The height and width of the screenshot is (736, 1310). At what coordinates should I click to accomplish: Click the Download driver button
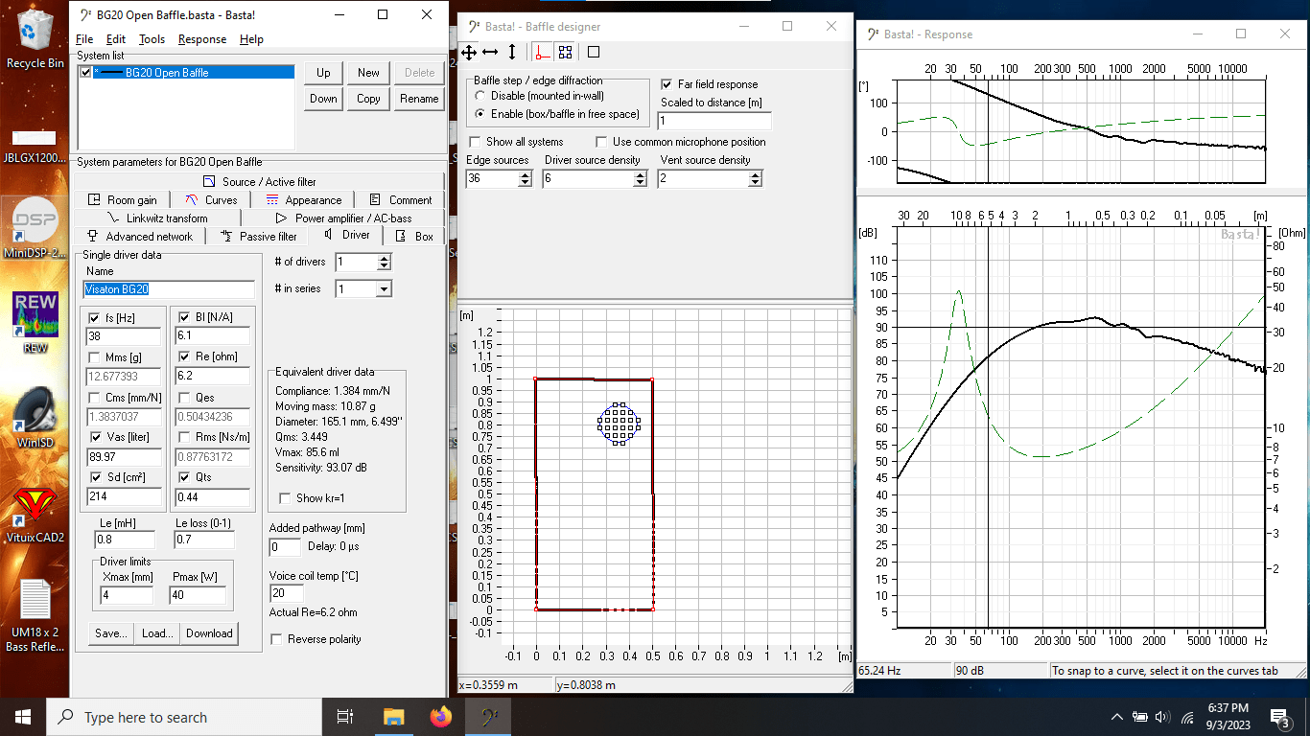pyautogui.click(x=209, y=632)
